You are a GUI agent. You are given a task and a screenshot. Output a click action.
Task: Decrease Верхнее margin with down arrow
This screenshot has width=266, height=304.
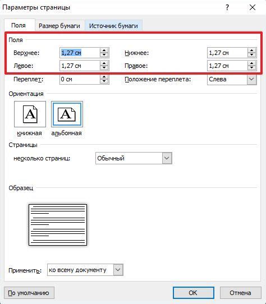coord(104,55)
